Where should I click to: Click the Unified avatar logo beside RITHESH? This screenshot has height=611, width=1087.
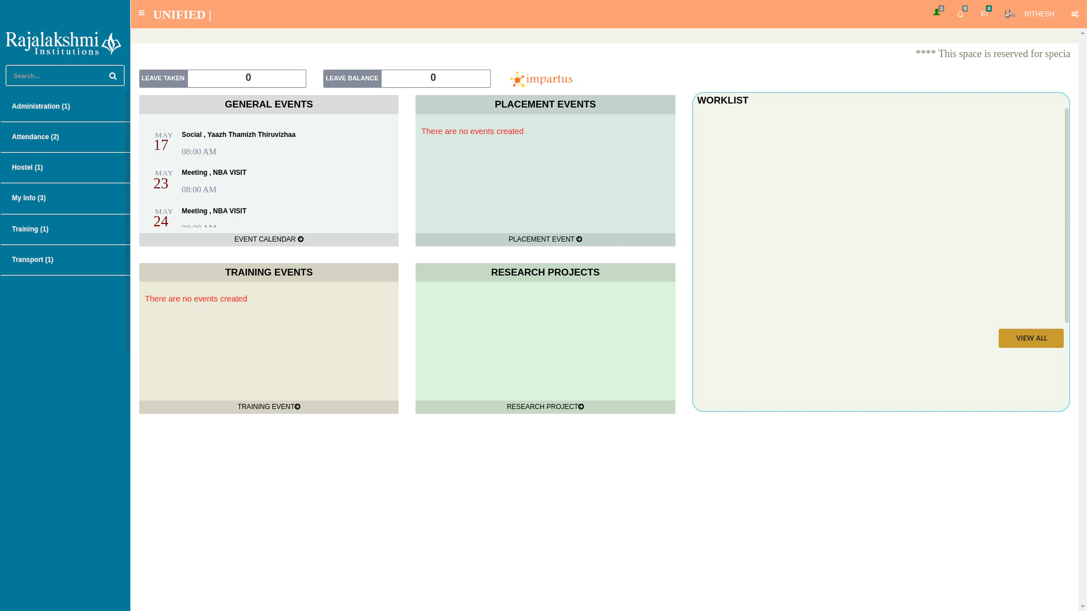click(1011, 14)
